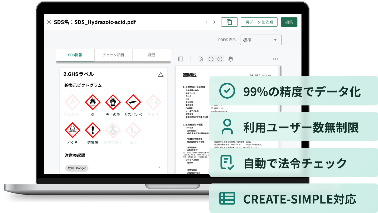Click the 自動で法令チェック document icon
The height and width of the screenshot is (213, 378).
227,162
